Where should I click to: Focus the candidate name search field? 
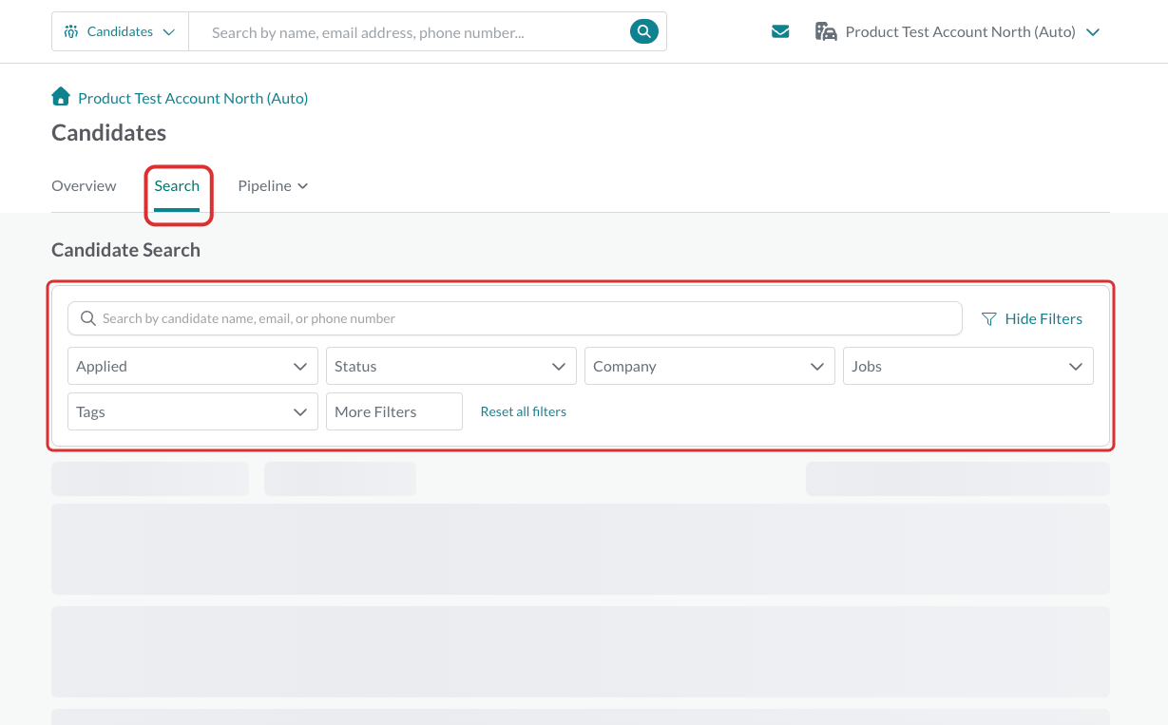[x=515, y=318]
